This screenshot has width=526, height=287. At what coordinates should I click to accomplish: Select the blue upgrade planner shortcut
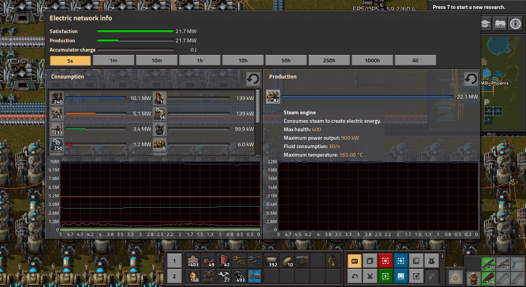(x=400, y=260)
